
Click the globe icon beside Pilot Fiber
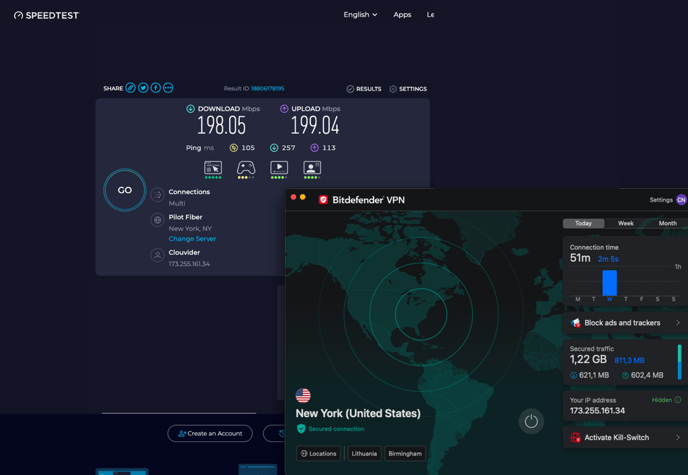click(157, 220)
